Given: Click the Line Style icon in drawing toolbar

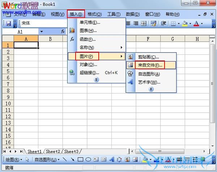Looking at the screenshot, I should point(179,160).
